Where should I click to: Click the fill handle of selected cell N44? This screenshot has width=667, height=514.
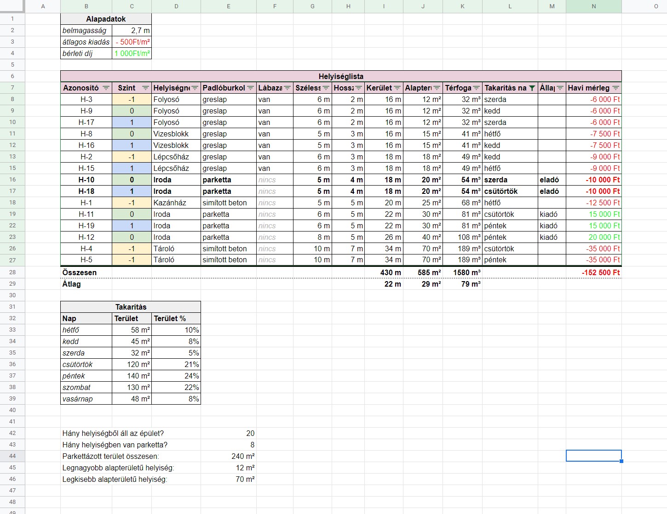621,461
